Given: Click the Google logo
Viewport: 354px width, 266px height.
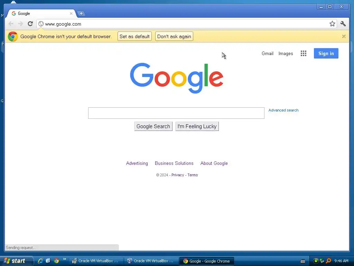Looking at the screenshot, I should tap(177, 78).
